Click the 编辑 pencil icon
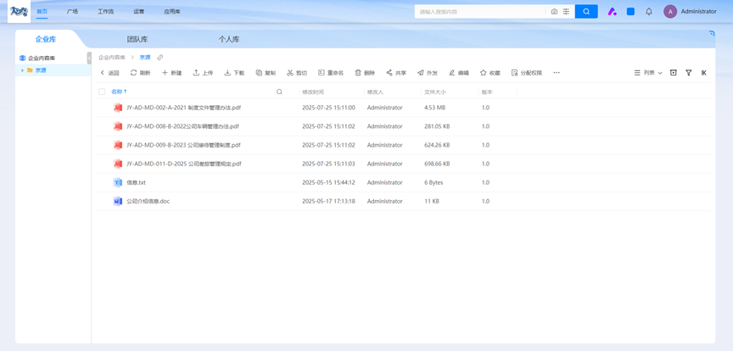The image size is (733, 351). point(451,73)
